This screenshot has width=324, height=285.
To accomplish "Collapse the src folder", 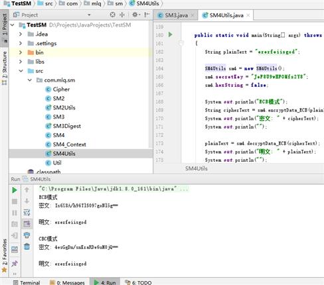I will coord(21,71).
